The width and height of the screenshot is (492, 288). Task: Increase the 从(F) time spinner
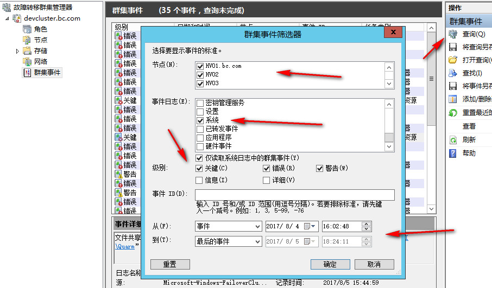coord(366,224)
